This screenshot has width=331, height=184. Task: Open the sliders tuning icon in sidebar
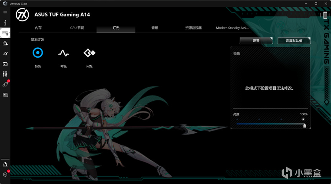point(5,74)
